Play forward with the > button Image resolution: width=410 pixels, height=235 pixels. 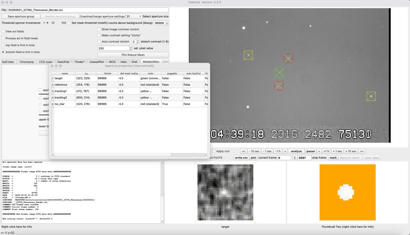319,151
